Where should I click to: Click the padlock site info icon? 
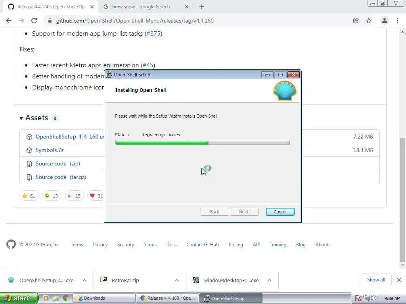(x=50, y=21)
